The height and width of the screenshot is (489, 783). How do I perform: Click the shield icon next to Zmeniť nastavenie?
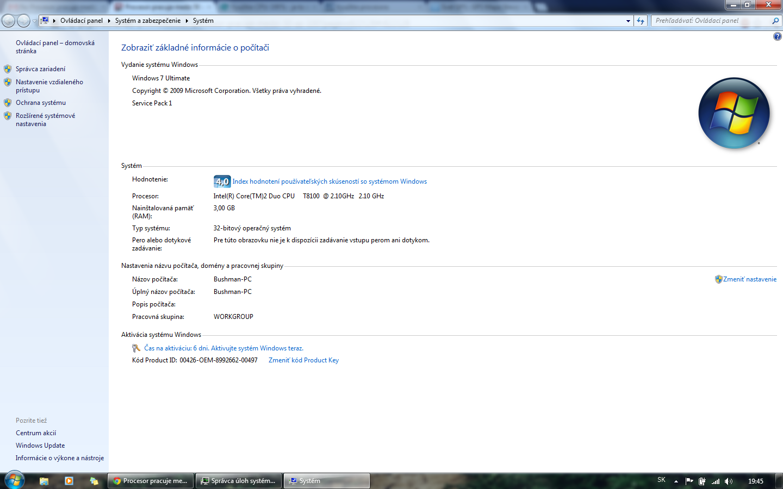click(x=719, y=279)
